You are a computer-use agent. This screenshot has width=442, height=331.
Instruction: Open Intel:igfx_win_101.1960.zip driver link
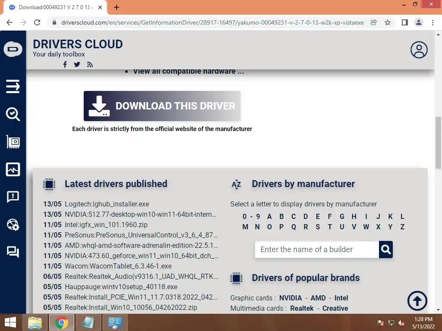click(106, 225)
